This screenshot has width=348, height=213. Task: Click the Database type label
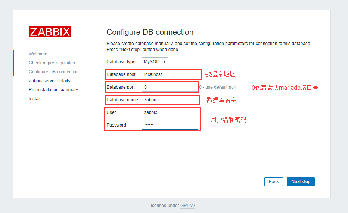121,62
